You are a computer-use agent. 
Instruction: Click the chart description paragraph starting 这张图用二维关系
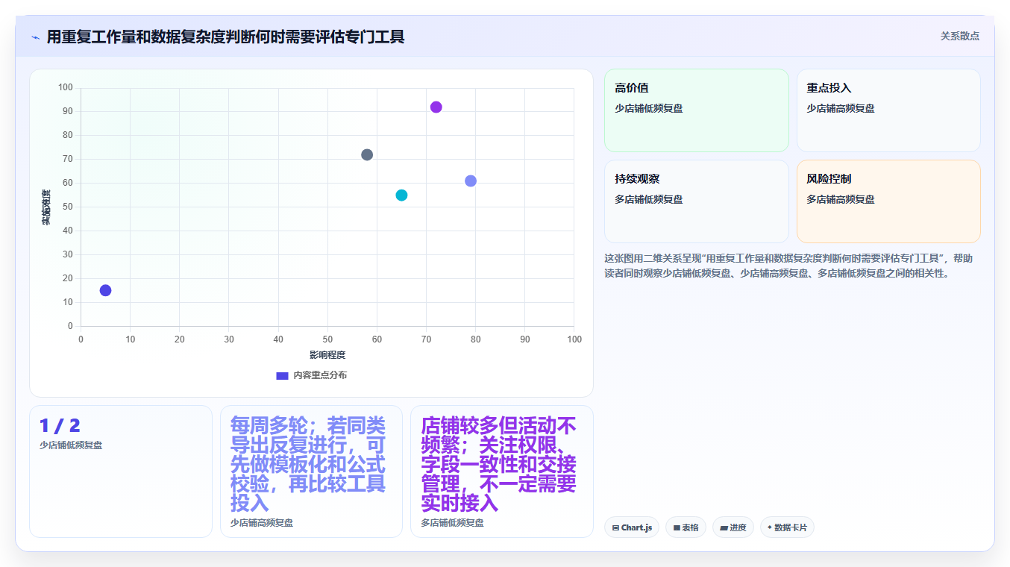[788, 266]
